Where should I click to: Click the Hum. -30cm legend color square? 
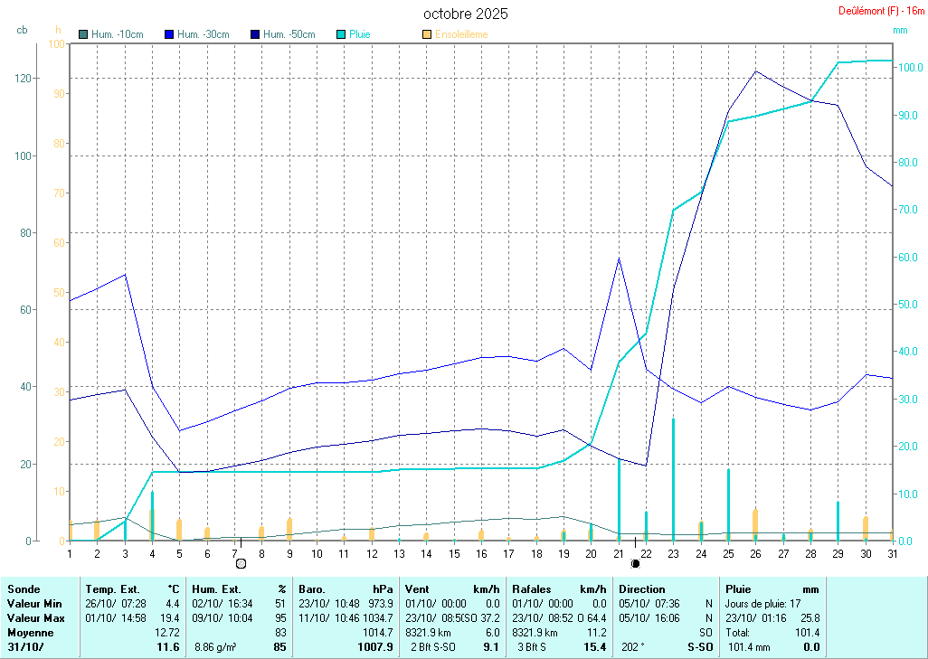tap(169, 34)
